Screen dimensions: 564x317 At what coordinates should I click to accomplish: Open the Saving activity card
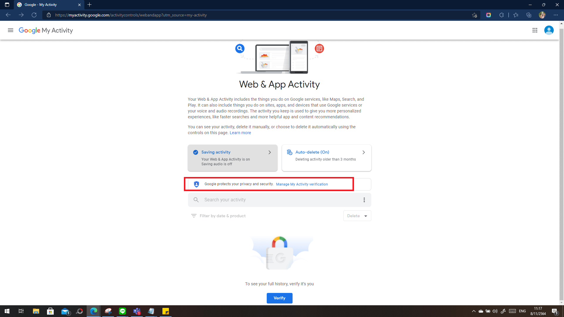(x=233, y=158)
